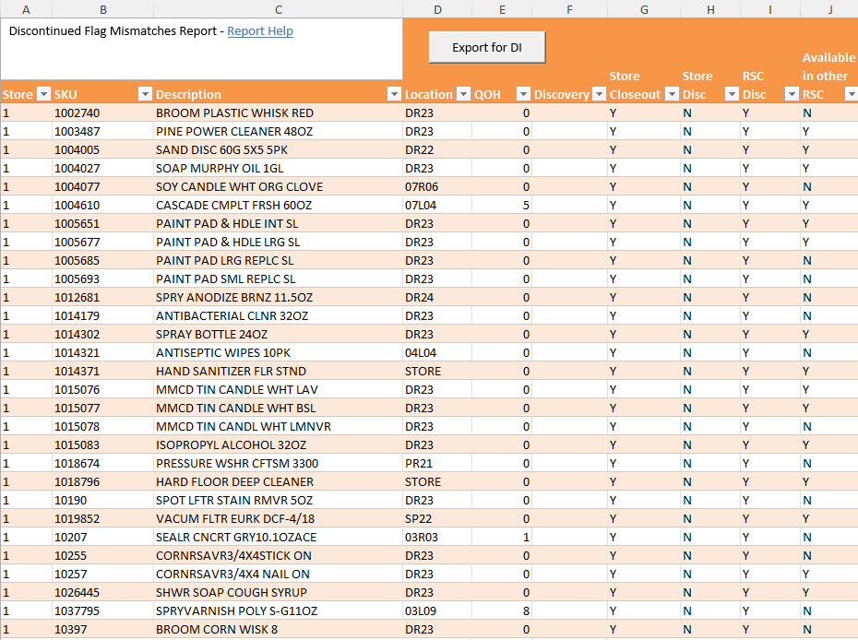858x640 pixels.
Task: Select column C header
Action: [278, 9]
